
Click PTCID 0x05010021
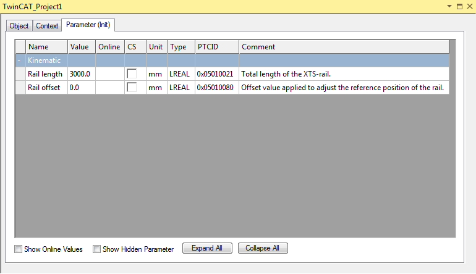217,74
